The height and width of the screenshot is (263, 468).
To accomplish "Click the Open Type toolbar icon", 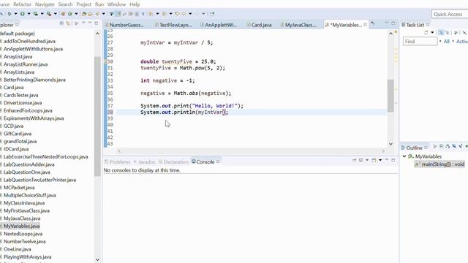I will pyautogui.click(x=84, y=14).
